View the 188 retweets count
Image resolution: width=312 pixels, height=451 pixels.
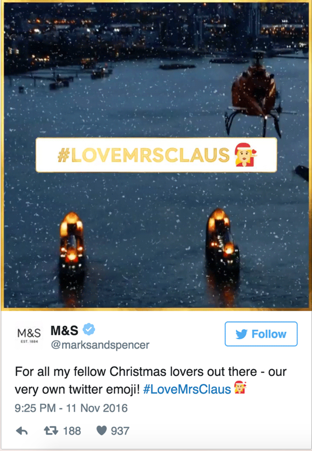tap(72, 431)
